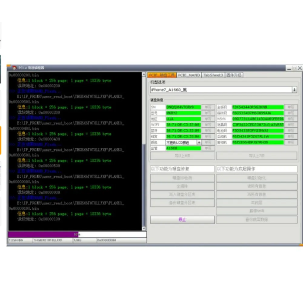Click the TOSHIBA status bar cell
This screenshot has height=303, width=303.
(20, 240)
